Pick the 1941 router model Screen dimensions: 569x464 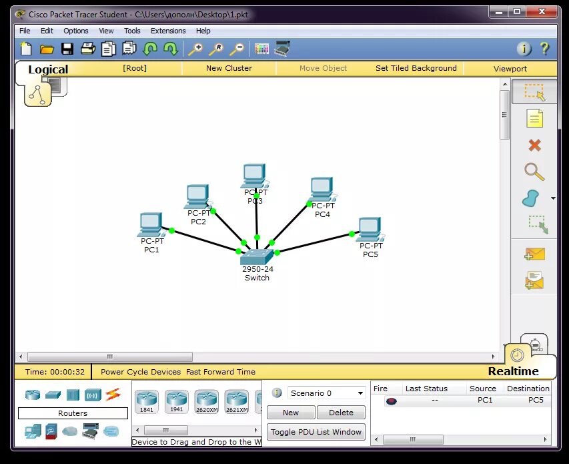(177, 401)
